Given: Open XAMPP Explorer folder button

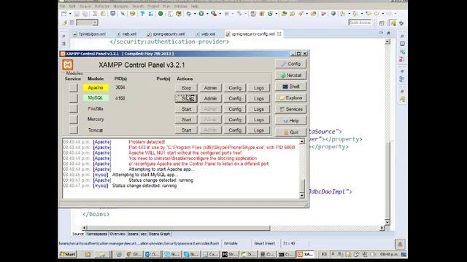Looking at the screenshot, I should pos(290,98).
